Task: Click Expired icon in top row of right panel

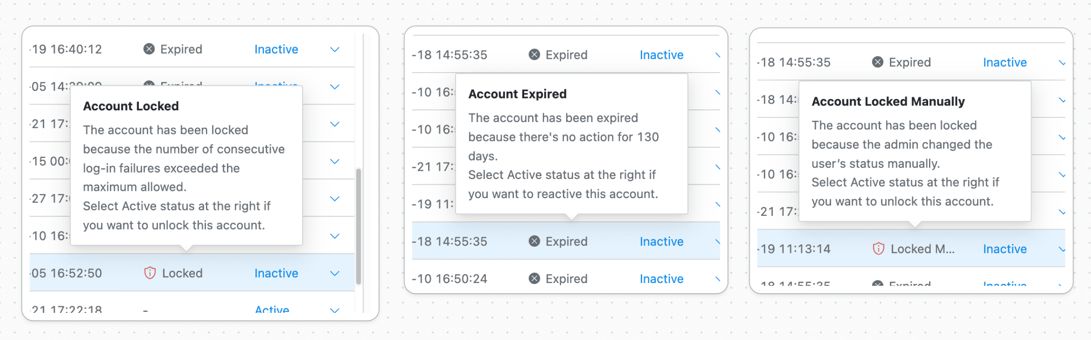Action: [878, 62]
